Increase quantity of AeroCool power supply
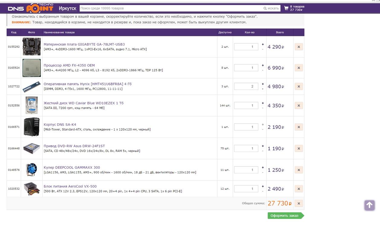This screenshot has width=380, height=234. click(263, 186)
